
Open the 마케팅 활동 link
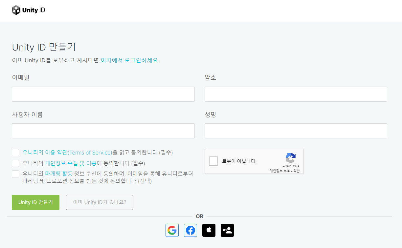tap(59, 174)
